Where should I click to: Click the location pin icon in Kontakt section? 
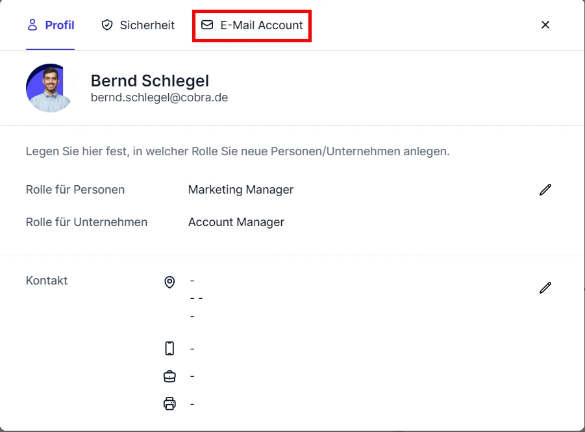169,281
